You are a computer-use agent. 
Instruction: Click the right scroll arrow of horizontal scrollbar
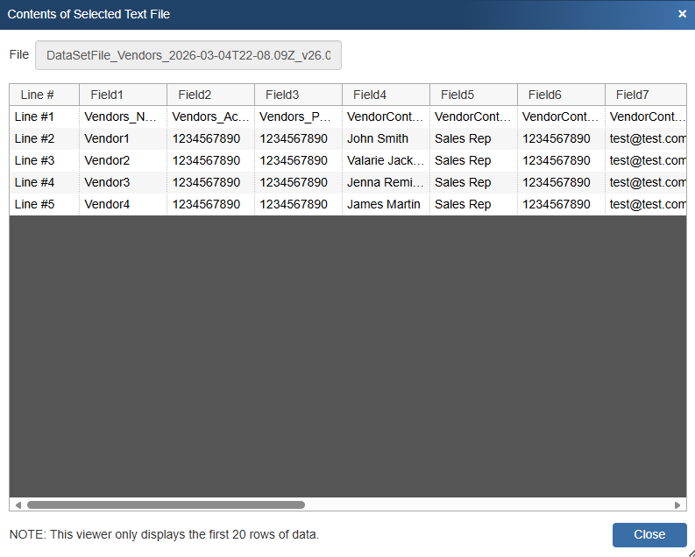pyautogui.click(x=677, y=505)
